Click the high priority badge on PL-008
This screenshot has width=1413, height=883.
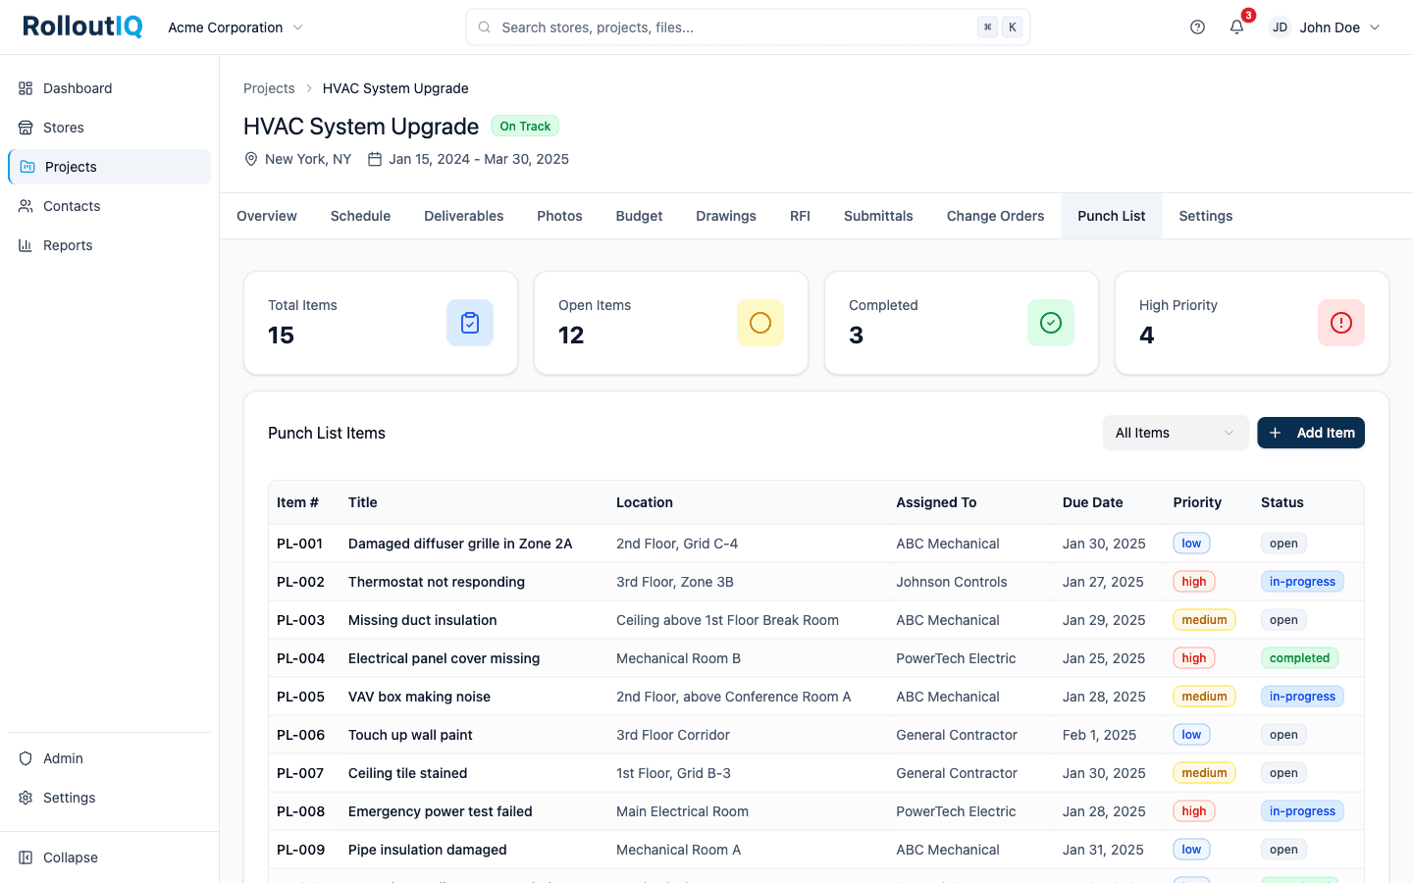(x=1194, y=811)
